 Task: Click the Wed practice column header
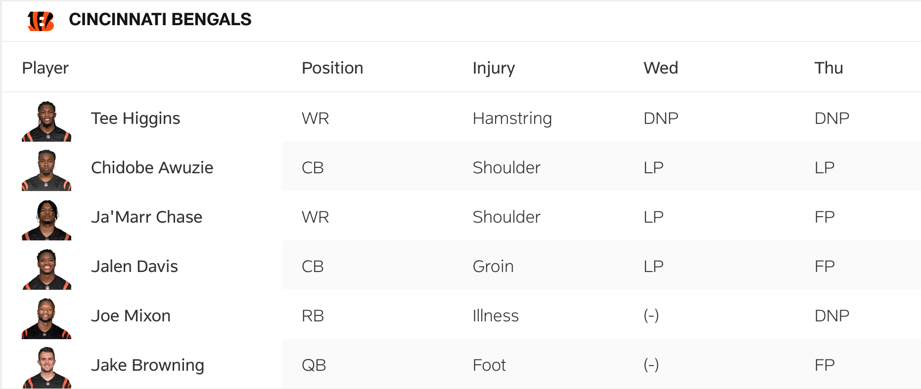click(x=660, y=68)
